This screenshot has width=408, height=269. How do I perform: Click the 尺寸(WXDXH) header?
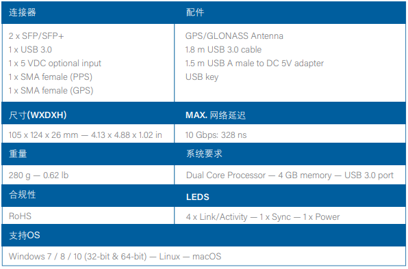[38, 115]
